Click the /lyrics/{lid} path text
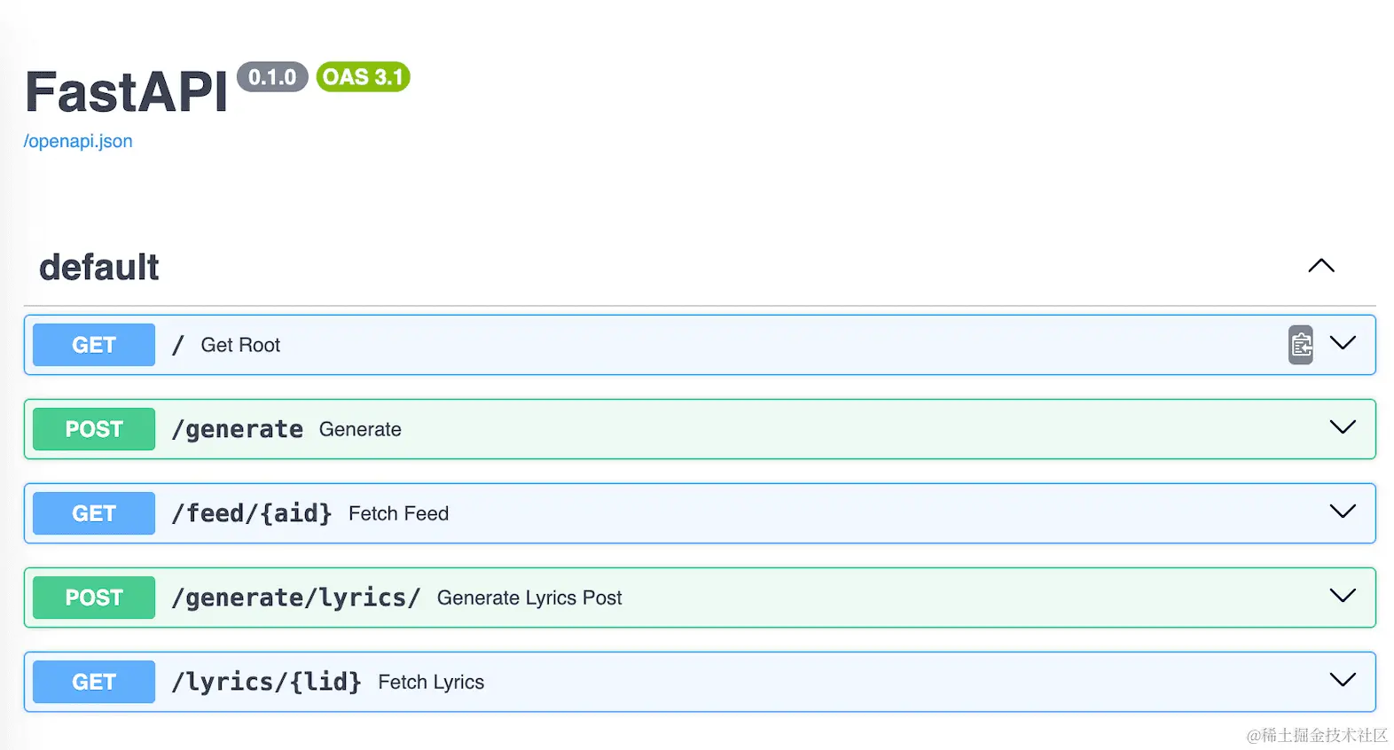 tap(267, 682)
